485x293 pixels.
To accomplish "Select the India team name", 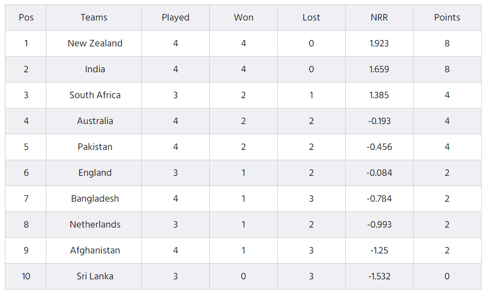I will click(x=95, y=69).
